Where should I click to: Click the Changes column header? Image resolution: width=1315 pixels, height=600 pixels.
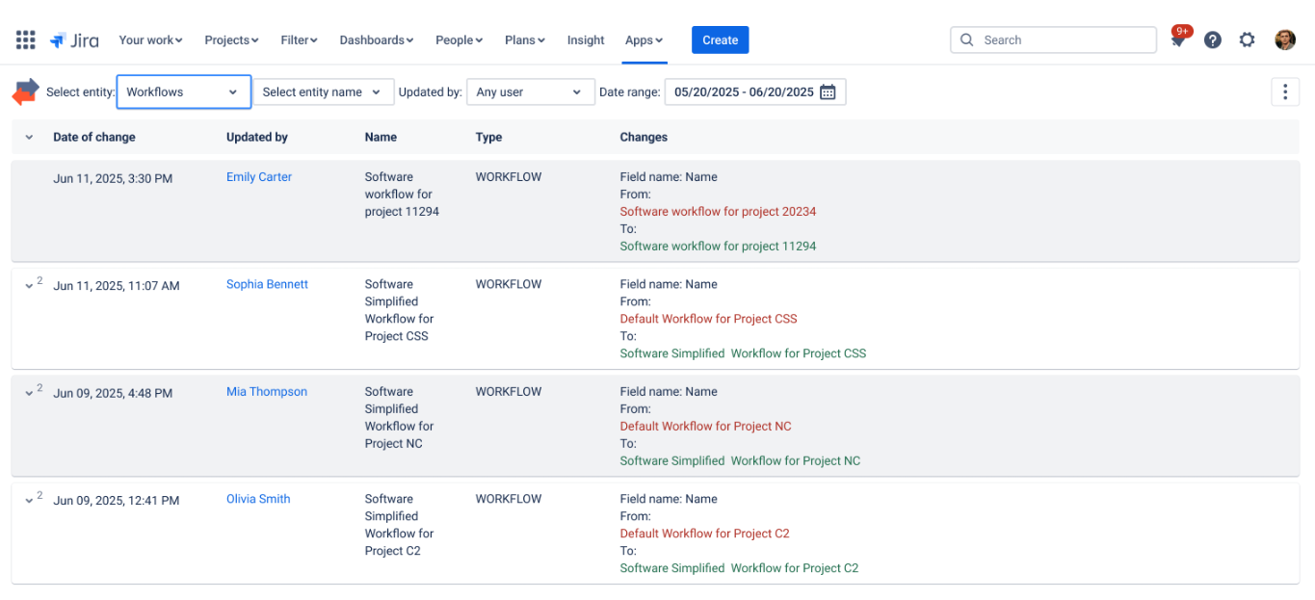tap(644, 137)
